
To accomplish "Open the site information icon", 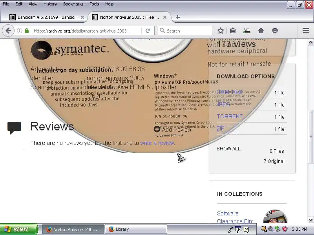I will click(19, 31).
